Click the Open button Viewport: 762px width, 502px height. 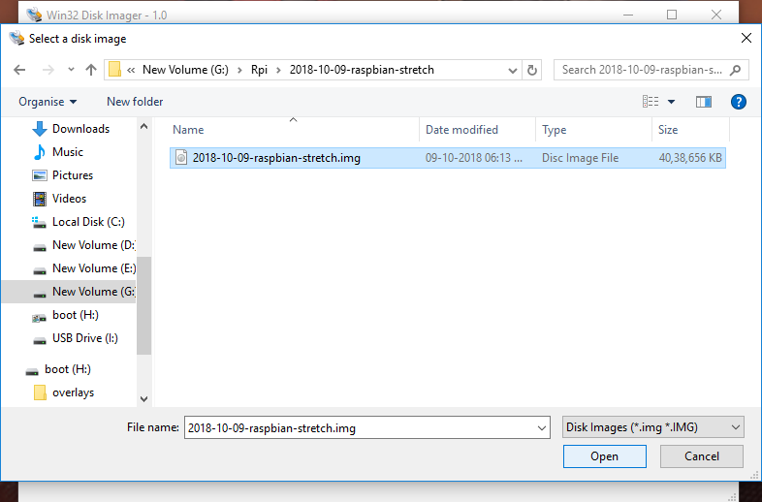click(605, 456)
